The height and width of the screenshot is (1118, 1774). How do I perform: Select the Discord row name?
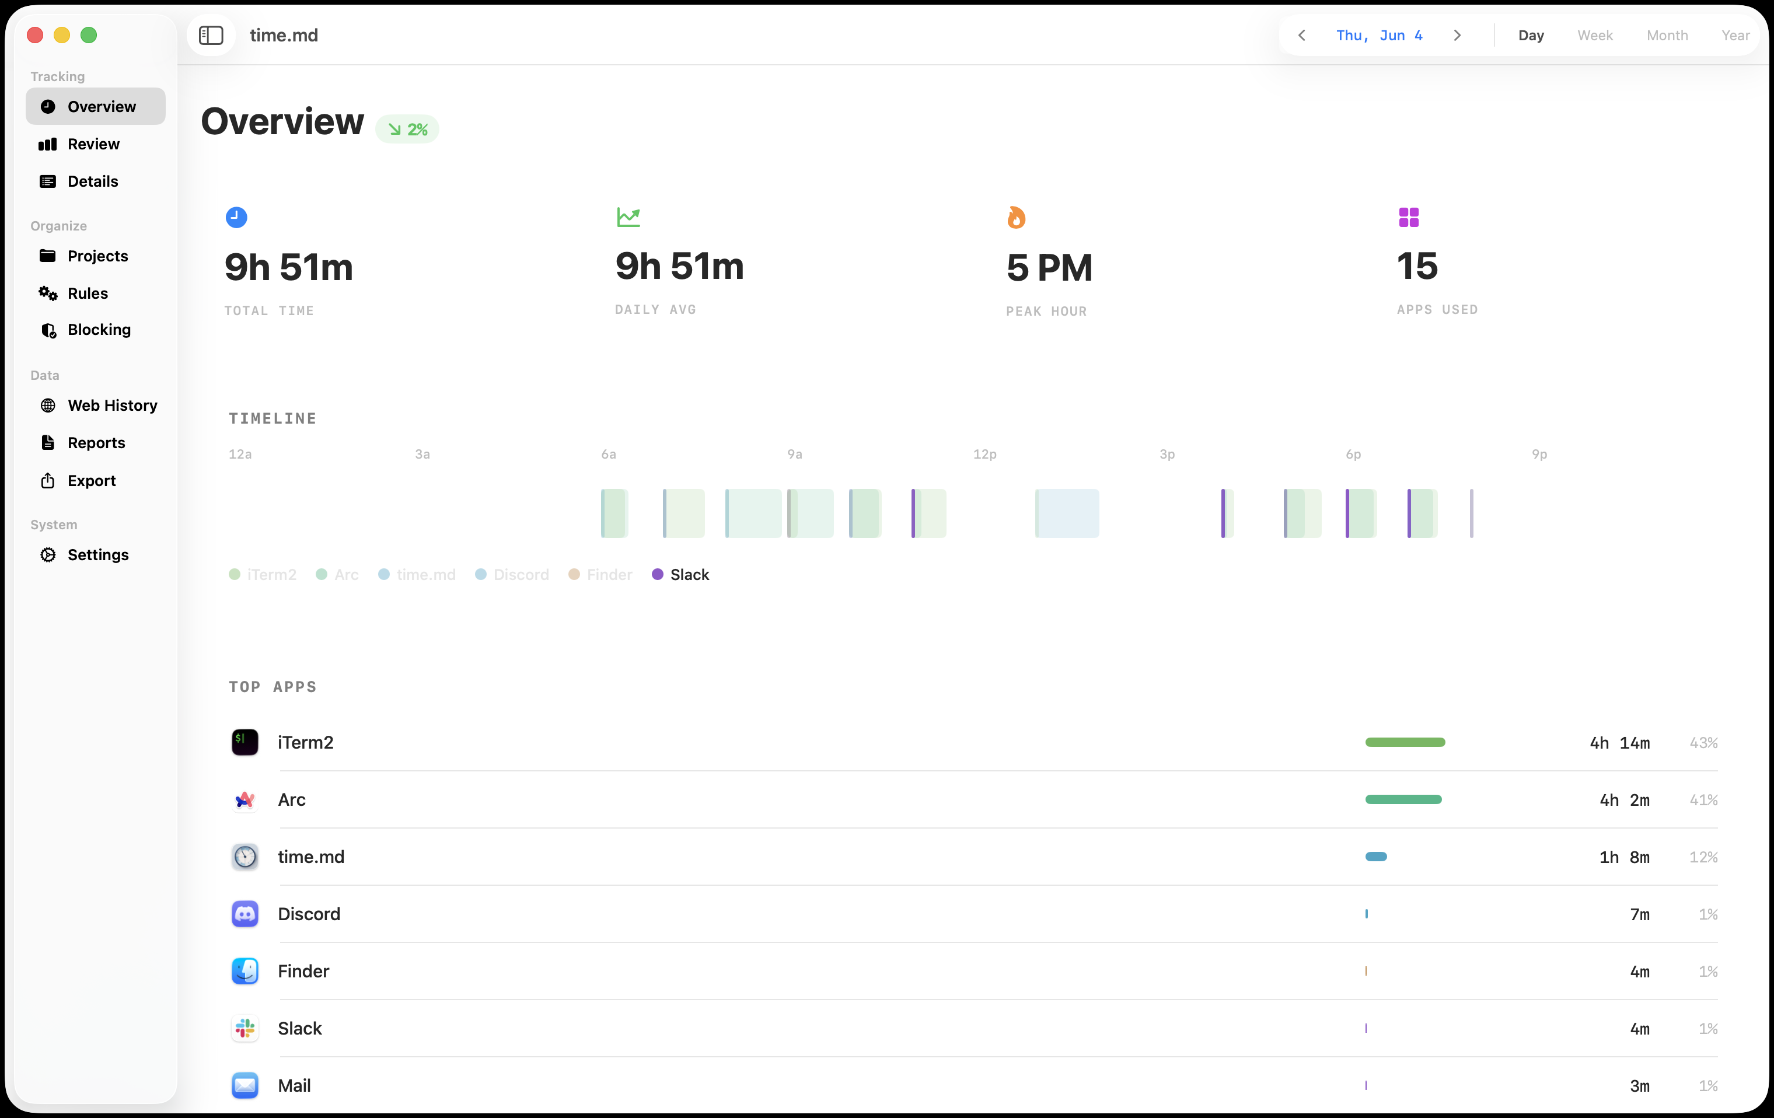[x=309, y=915]
